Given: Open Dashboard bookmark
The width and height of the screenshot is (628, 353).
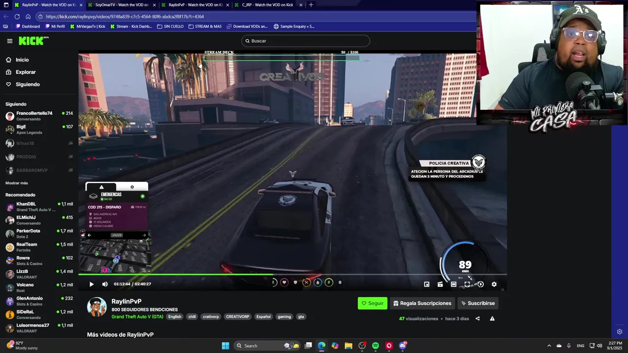Looking at the screenshot, I should point(27,26).
